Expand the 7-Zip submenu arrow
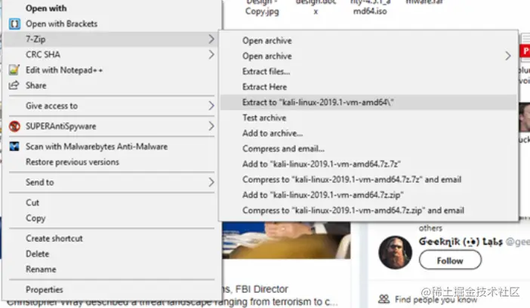 pos(211,39)
